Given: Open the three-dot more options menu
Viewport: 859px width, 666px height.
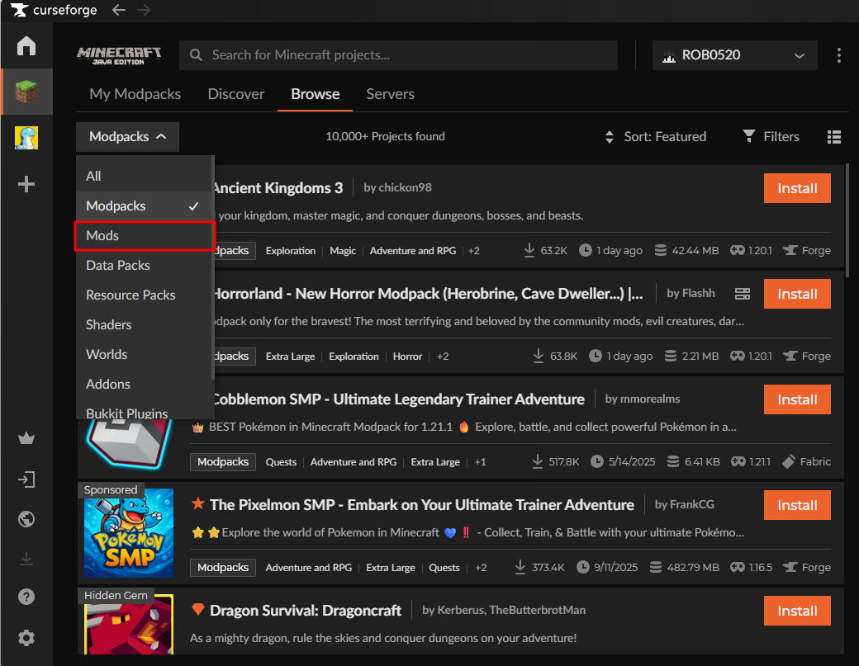Looking at the screenshot, I should click(x=838, y=54).
